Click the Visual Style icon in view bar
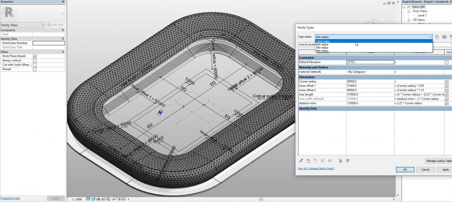 [x=94, y=199]
